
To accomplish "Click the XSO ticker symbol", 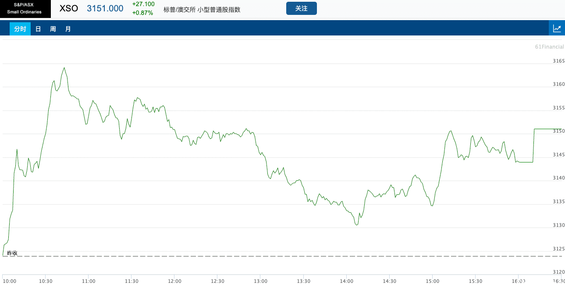I will click(x=69, y=8).
